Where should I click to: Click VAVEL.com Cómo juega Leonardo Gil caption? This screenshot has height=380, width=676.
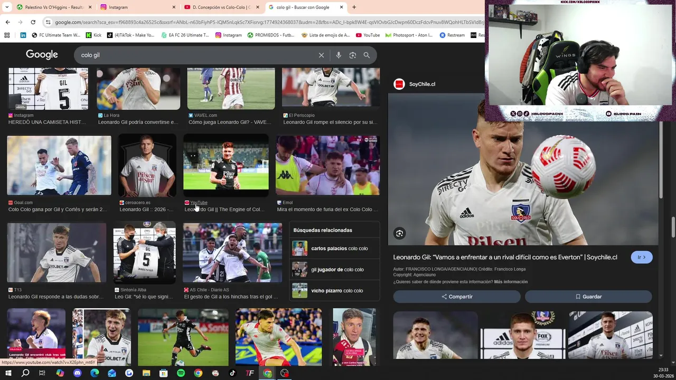[x=230, y=122]
